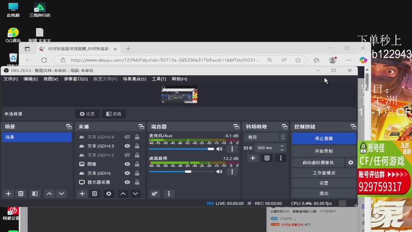The width and height of the screenshot is (412, 232).
Task: Open the 编辑(E) menu
Action: coord(30,79)
